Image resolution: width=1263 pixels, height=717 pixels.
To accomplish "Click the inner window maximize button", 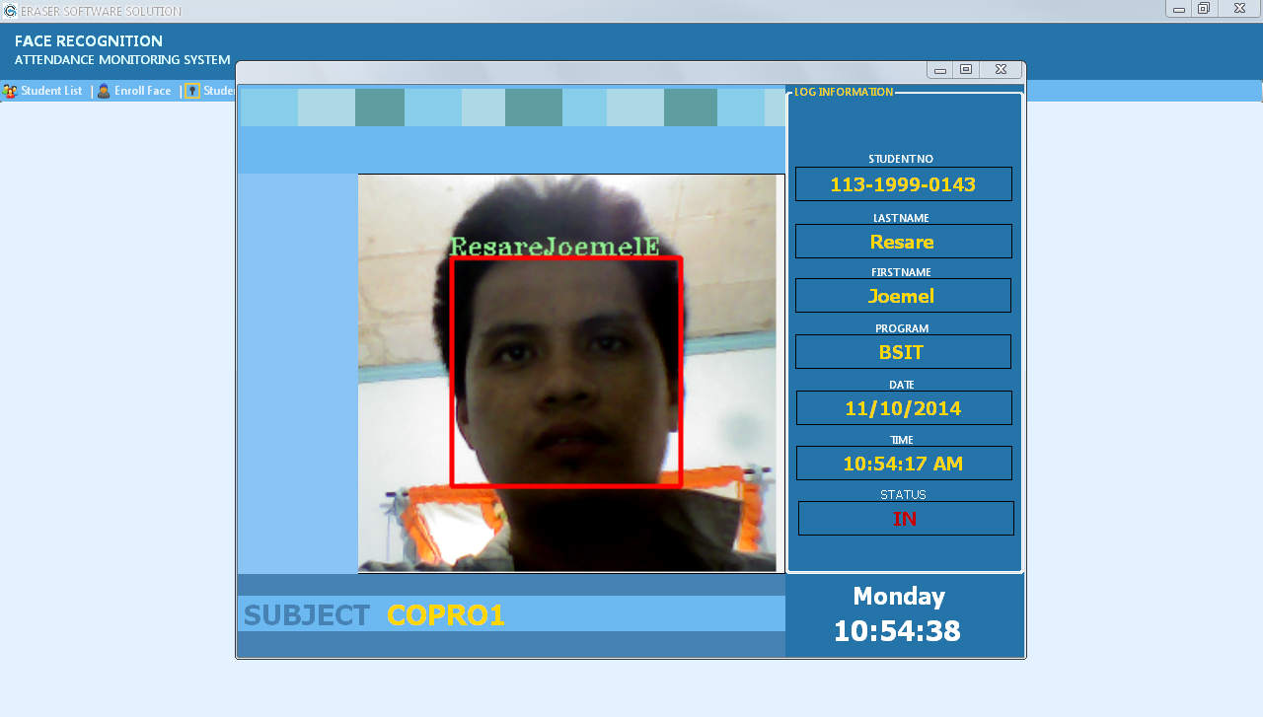I will click(966, 69).
